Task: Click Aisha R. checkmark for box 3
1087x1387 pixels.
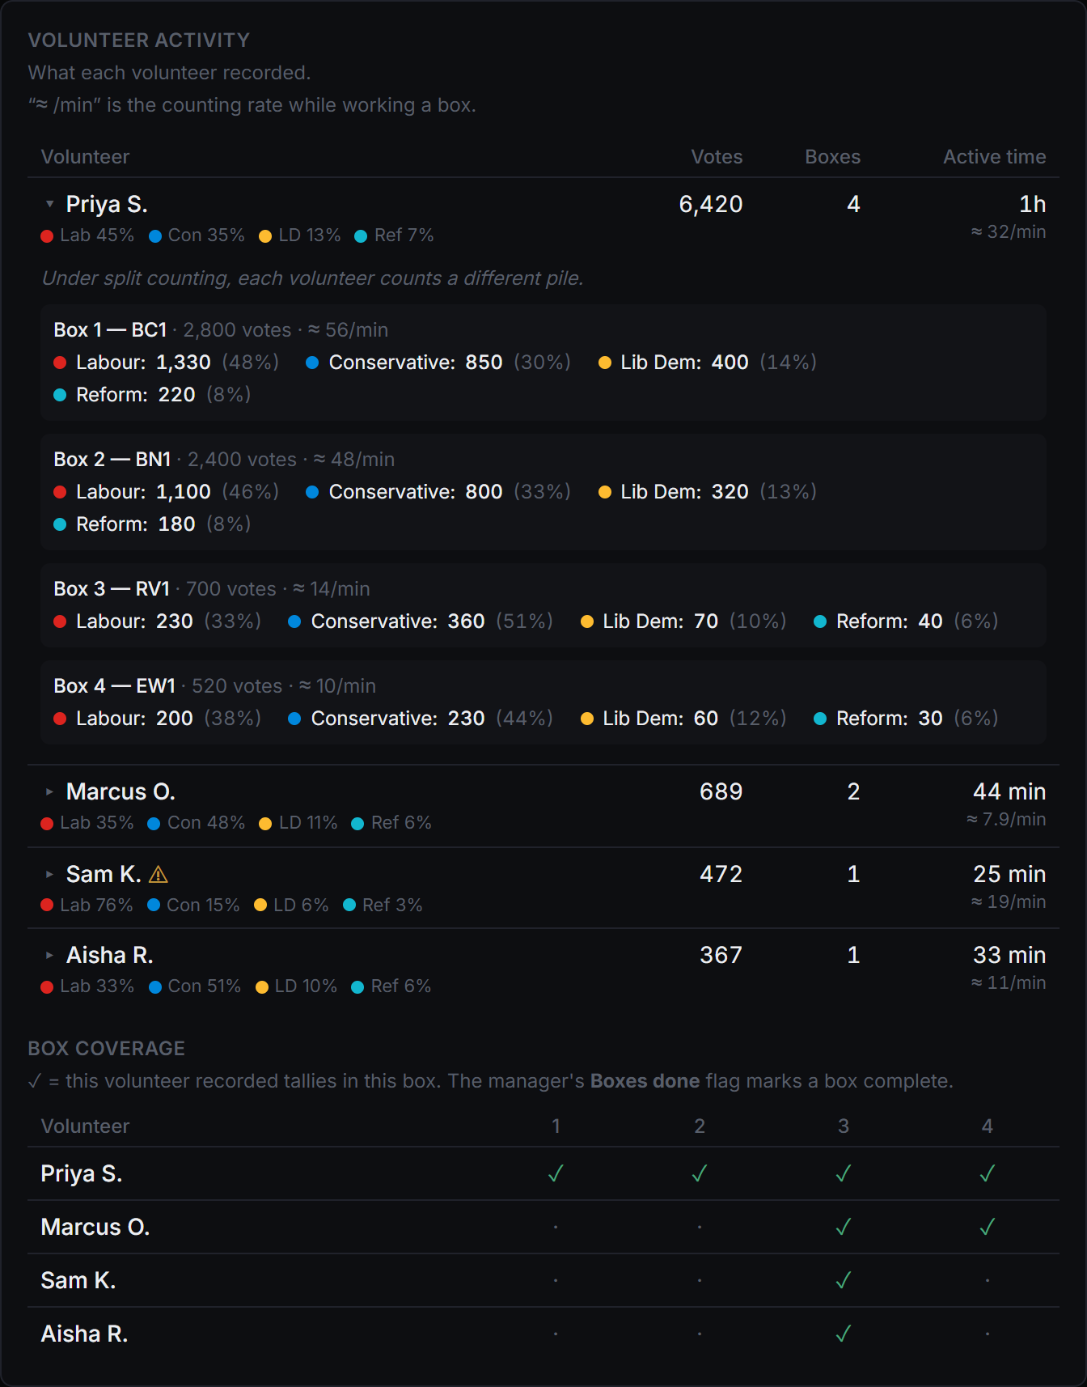Action: [844, 1334]
